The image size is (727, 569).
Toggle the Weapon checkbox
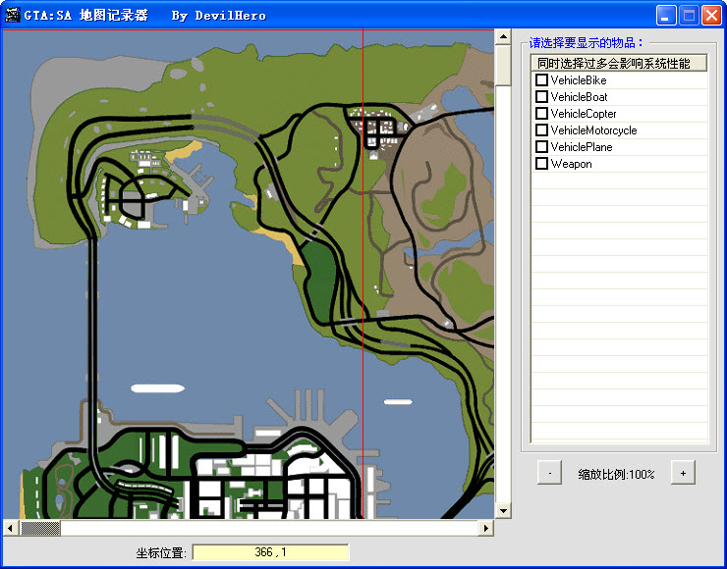coord(541,164)
